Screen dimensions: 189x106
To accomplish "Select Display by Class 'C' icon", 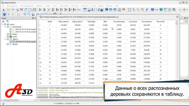I will [x=49, y=10].
